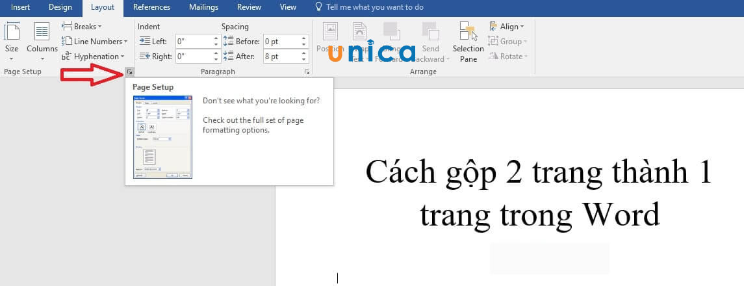The image size is (744, 286).
Task: Click the Columns icon
Action: coord(42,31)
